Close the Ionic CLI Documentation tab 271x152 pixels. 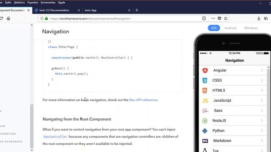point(79,10)
